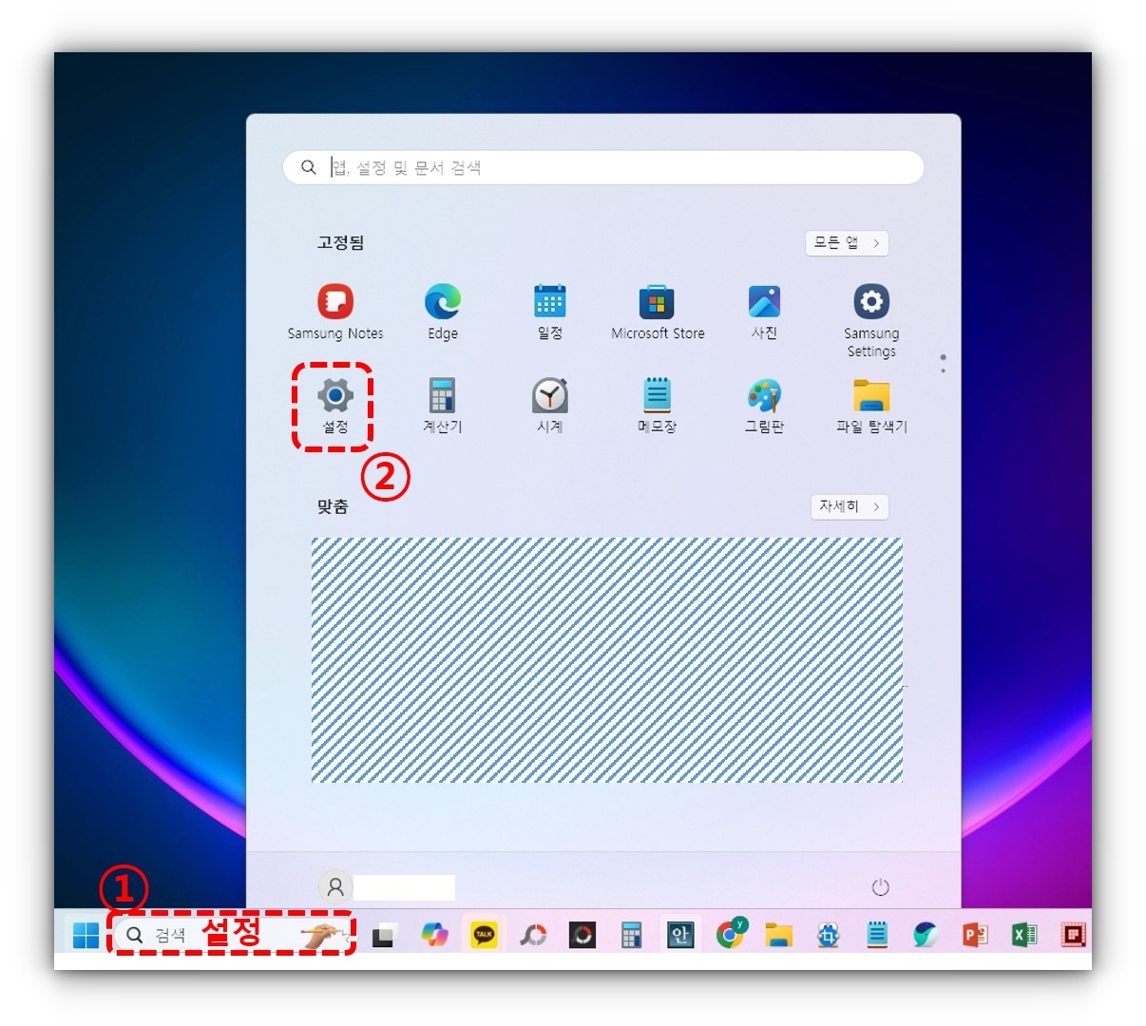1146x1026 pixels.
Task: Open the Notepad icon on the taskbar
Action: click(877, 936)
